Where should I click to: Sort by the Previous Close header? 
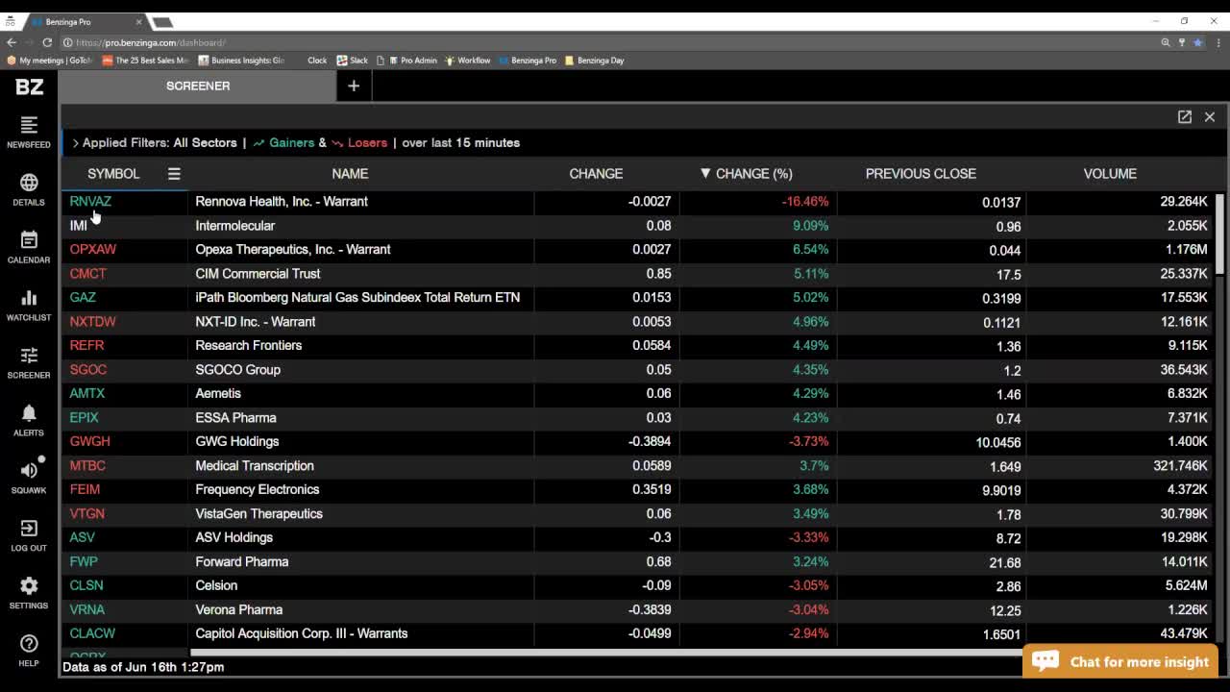tap(921, 174)
